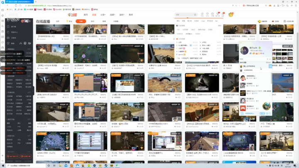Image resolution: width=299 pixels, height=168 pixels.
Task: Expand the 游戏 dropdown in the Douyu header
Action: click(x=122, y=15)
